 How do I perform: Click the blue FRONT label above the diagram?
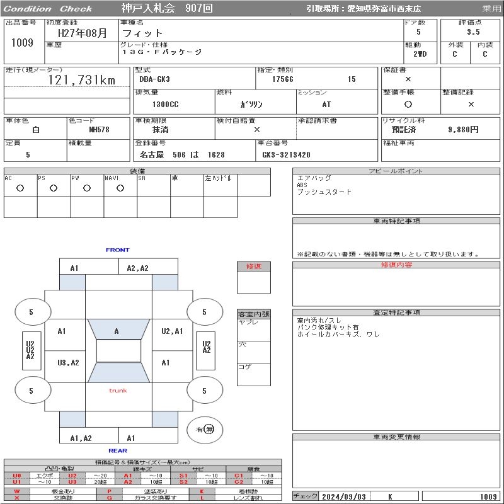tap(117, 250)
